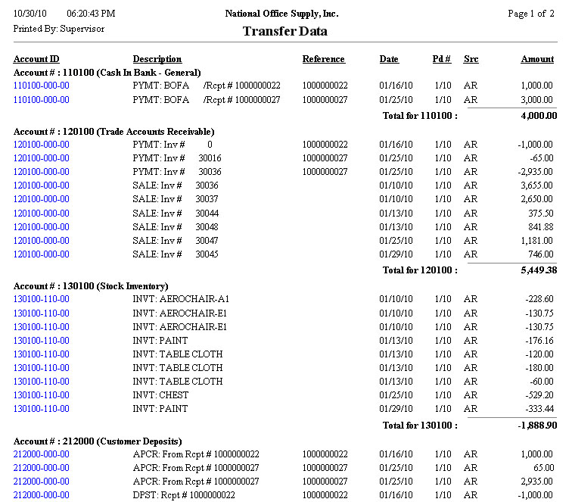Open account 110100-000-00 link for the 3,000.00 payment

(x=42, y=100)
